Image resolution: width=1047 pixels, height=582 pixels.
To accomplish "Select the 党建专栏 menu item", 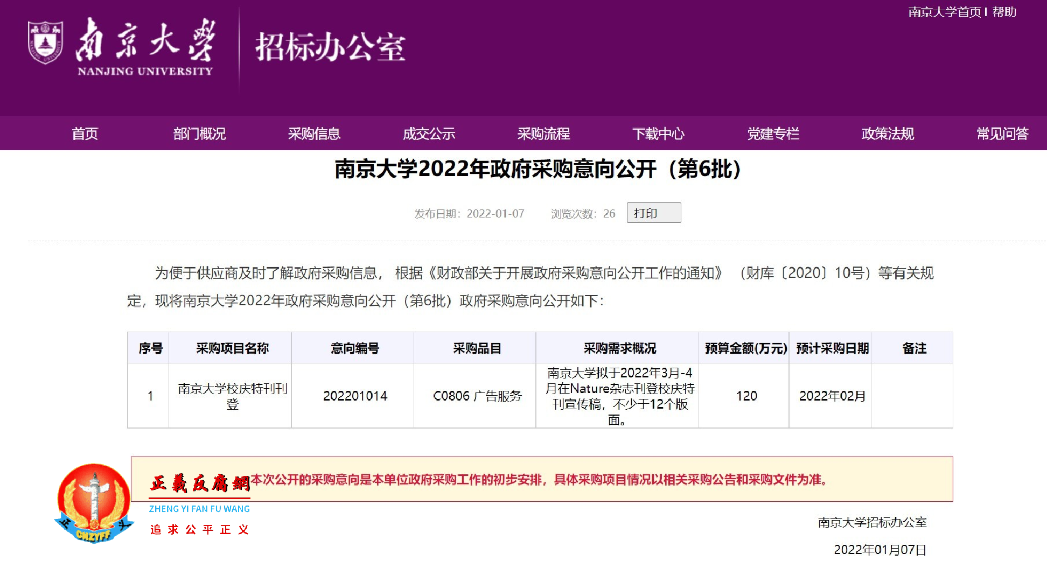I will 773,134.
